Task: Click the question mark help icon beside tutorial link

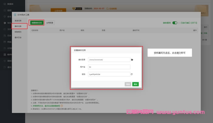Action: coord(62,106)
